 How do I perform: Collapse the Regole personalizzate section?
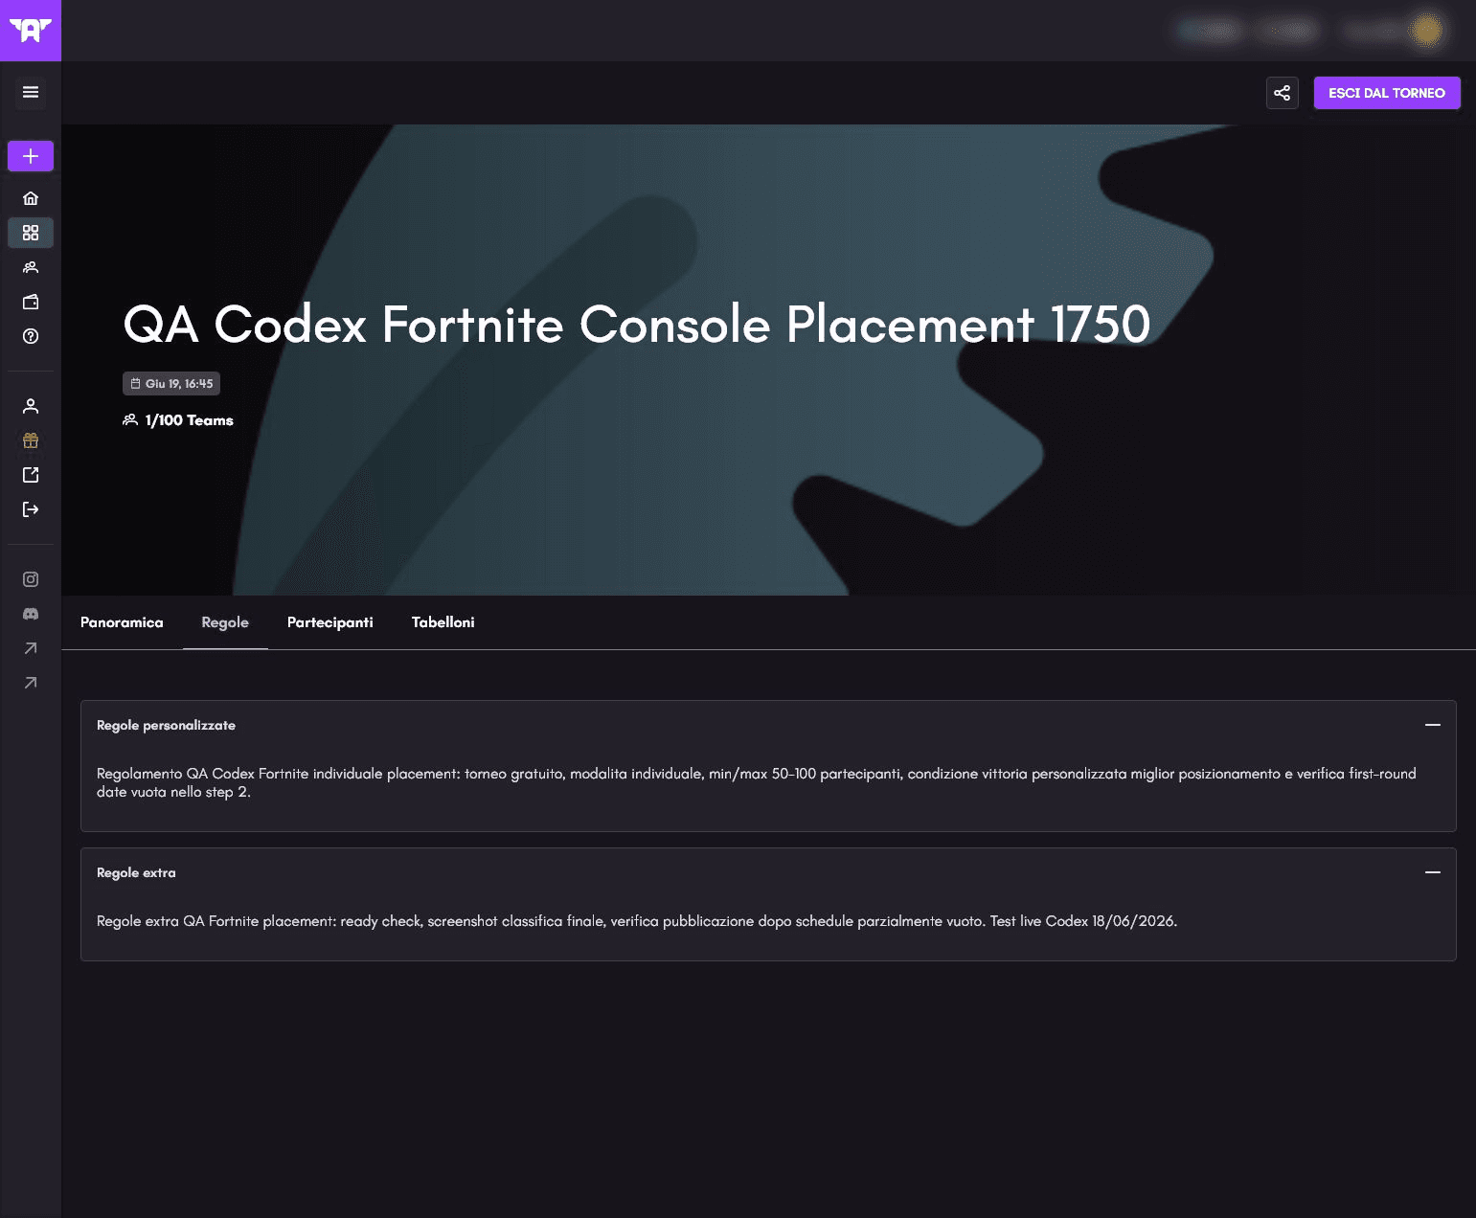coord(1433,725)
